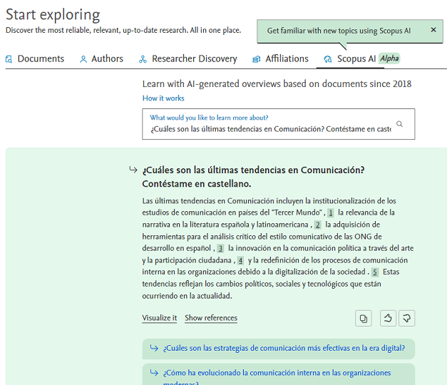Click the Authors person icon
447x385 pixels.
pos(83,59)
